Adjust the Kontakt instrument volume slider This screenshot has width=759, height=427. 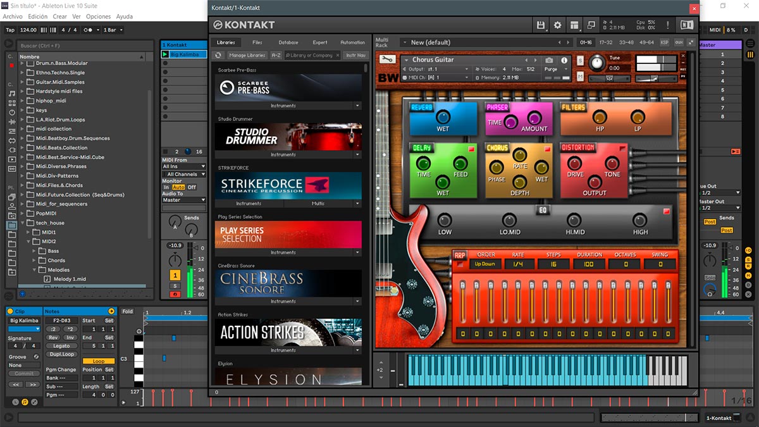655,78
